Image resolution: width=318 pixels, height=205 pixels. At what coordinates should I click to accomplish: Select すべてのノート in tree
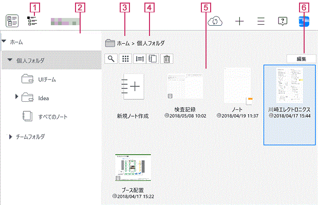(53, 117)
